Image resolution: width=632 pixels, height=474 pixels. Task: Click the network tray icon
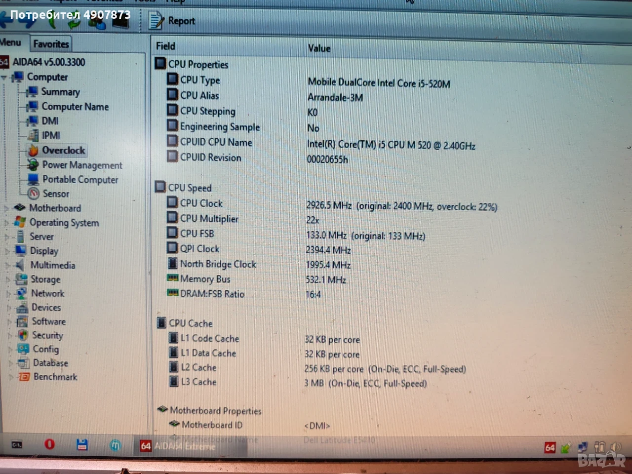click(x=583, y=447)
